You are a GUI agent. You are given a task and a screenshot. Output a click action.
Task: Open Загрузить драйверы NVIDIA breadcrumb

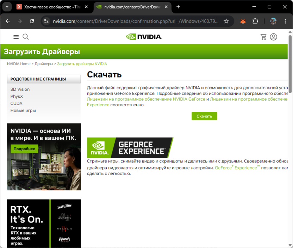coord(82,64)
